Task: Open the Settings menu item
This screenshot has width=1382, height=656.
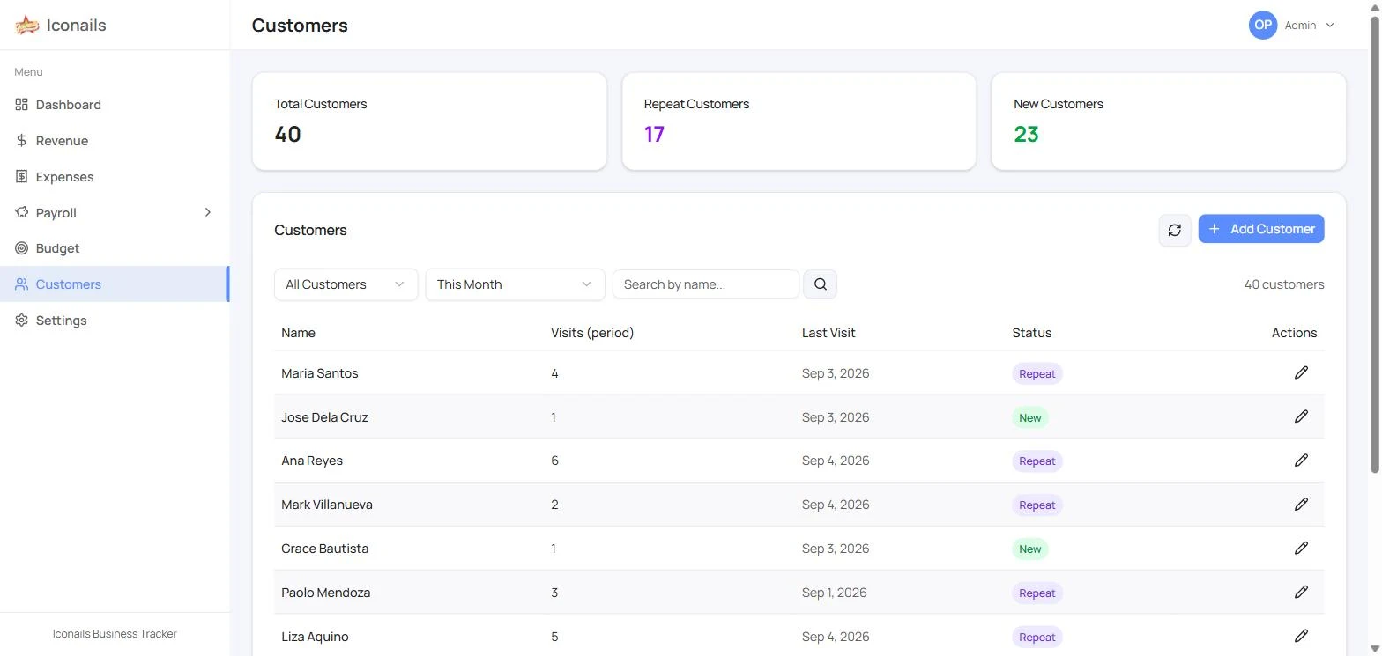Action: pyautogui.click(x=115, y=320)
